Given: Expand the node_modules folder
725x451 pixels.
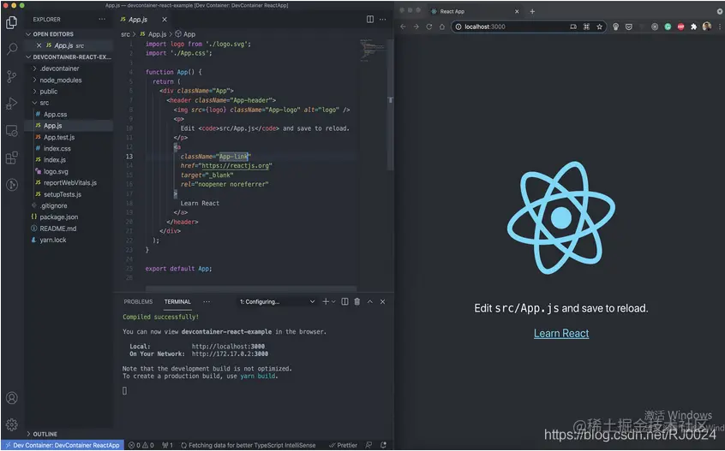Looking at the screenshot, I should pyautogui.click(x=61, y=80).
